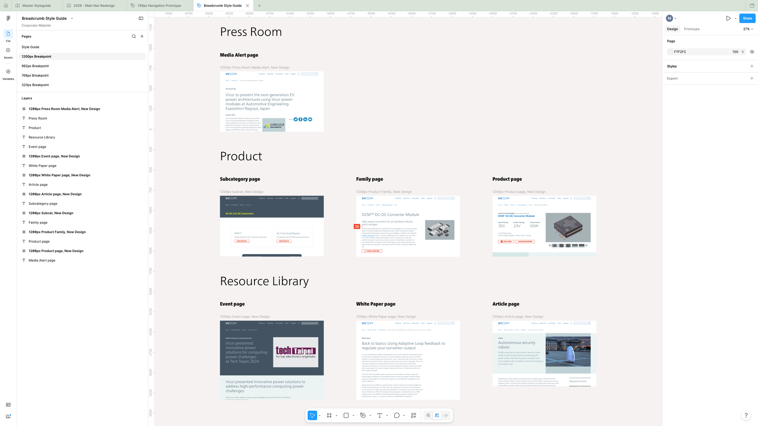Open the Pen tool options chevron
The image size is (758, 426).
370,416
